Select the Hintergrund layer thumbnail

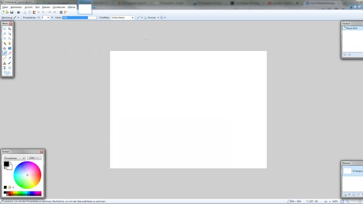(x=347, y=171)
